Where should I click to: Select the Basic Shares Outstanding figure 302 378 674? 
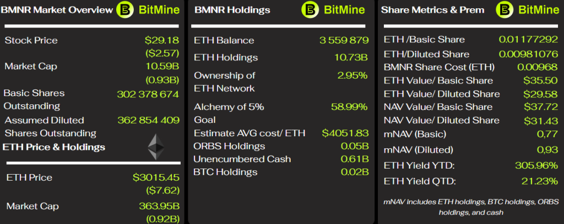point(148,94)
